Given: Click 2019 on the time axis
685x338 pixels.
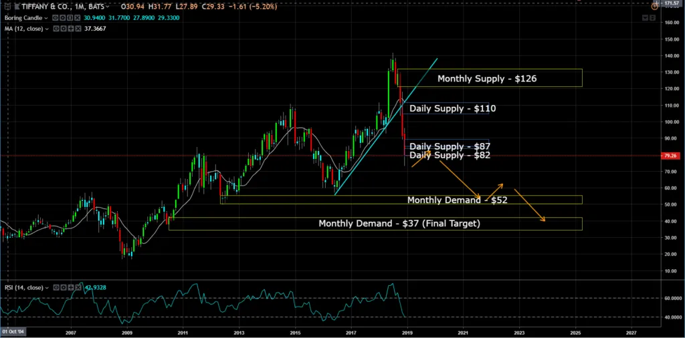Looking at the screenshot, I should tap(407, 332).
